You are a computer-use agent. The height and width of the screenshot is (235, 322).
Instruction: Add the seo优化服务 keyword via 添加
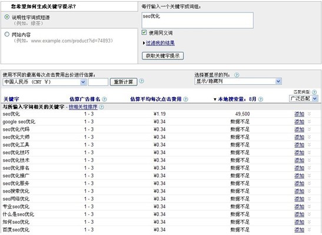299,183
